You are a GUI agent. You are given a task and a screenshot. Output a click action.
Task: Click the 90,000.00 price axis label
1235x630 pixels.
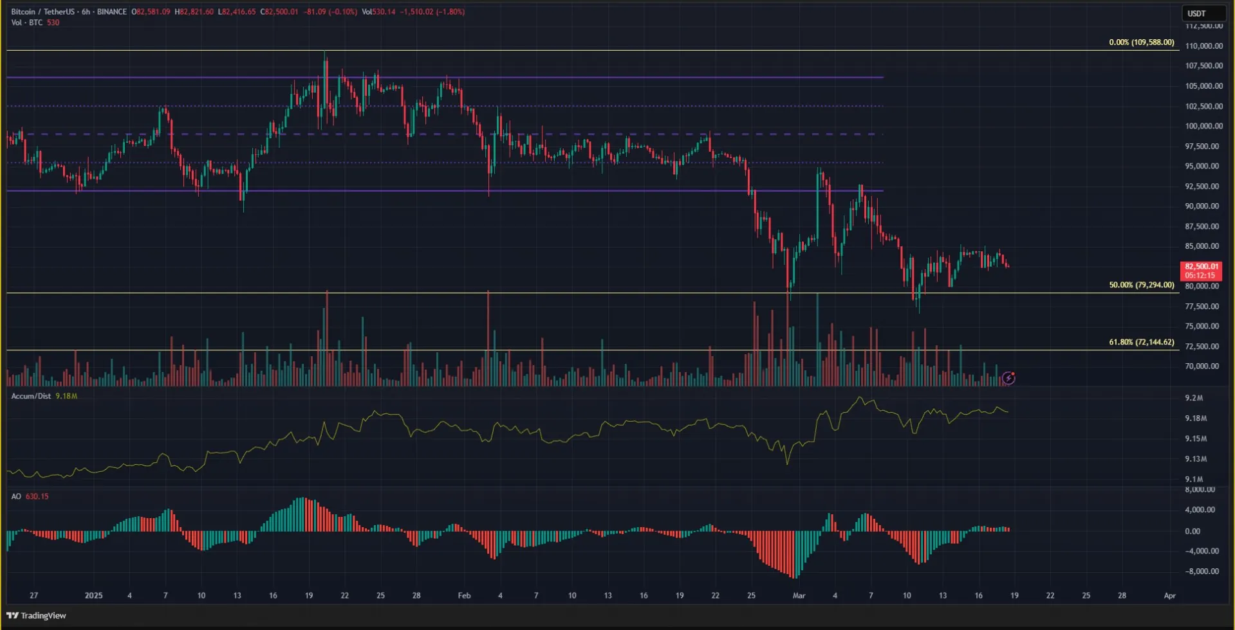coord(1202,206)
